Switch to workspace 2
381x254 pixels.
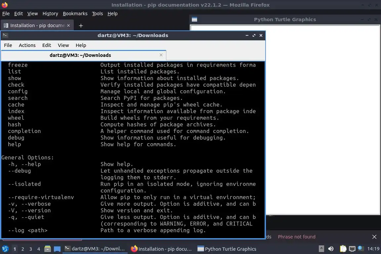click(x=23, y=249)
